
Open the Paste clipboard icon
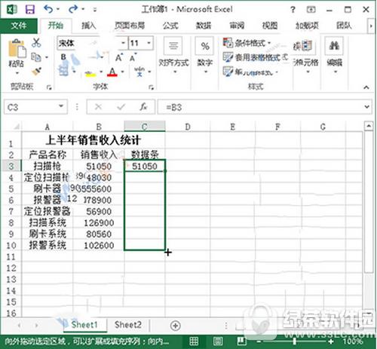click(x=17, y=49)
